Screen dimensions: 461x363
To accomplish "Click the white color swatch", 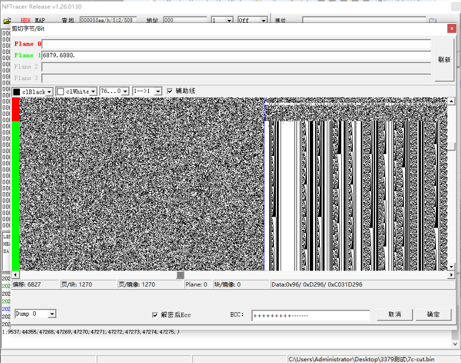I will point(61,92).
